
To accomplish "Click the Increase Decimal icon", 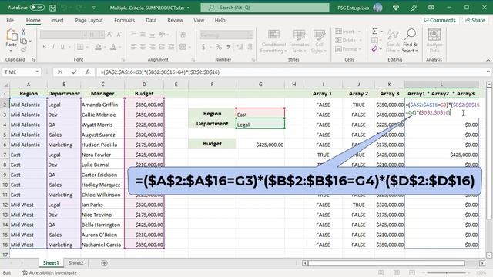I will coord(240,47).
